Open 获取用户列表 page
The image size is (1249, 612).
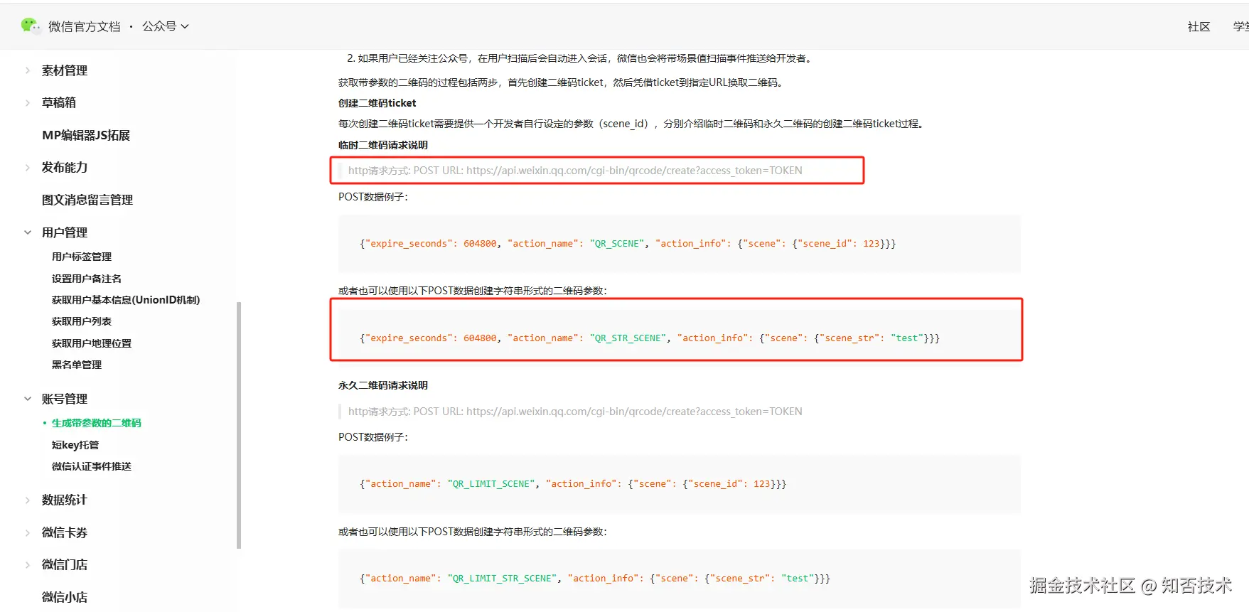coord(82,321)
